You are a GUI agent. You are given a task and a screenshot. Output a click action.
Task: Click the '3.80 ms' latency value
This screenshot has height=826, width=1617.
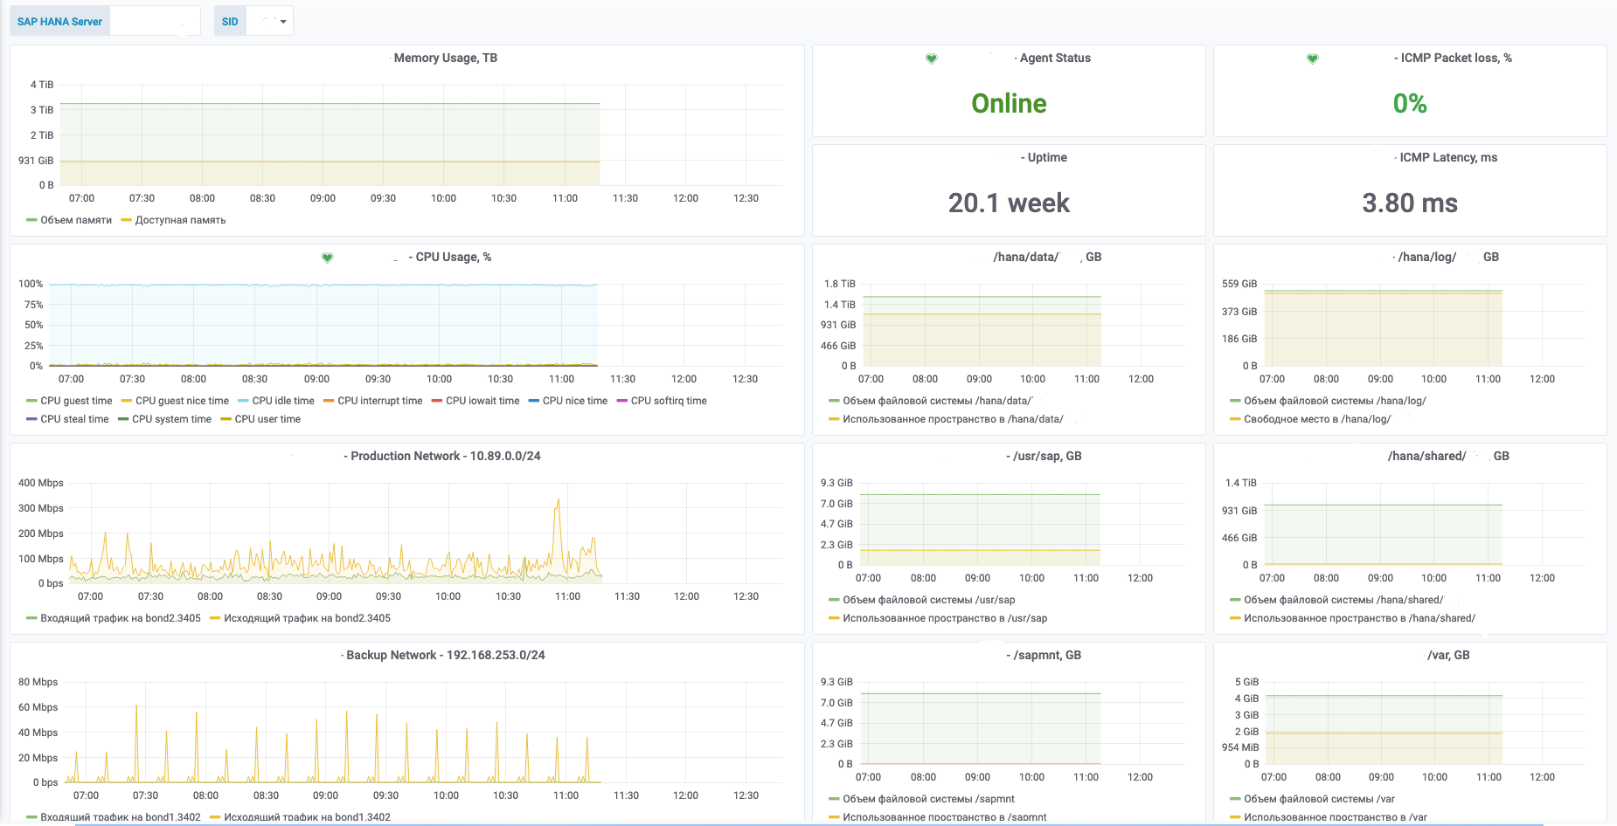(x=1410, y=203)
